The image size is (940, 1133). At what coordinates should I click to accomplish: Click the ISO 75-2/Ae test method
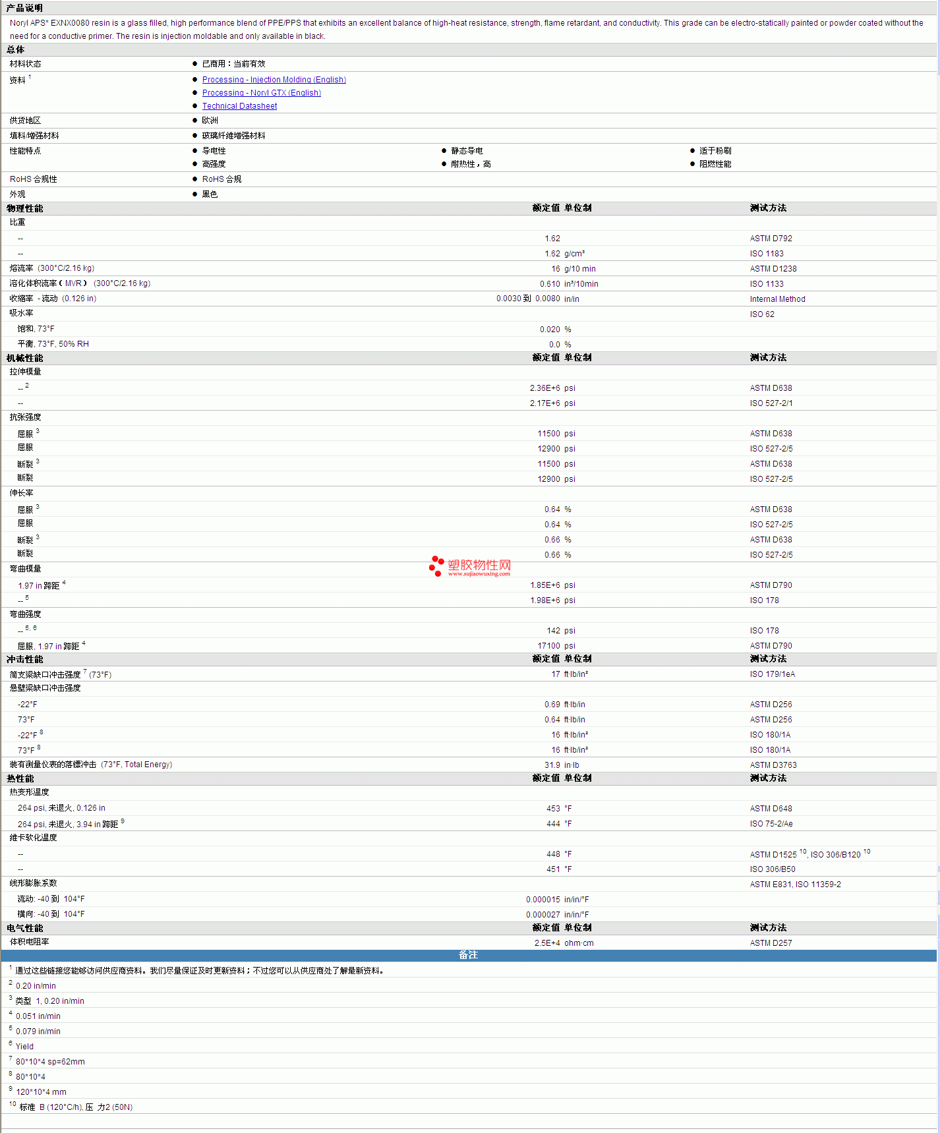point(771,824)
